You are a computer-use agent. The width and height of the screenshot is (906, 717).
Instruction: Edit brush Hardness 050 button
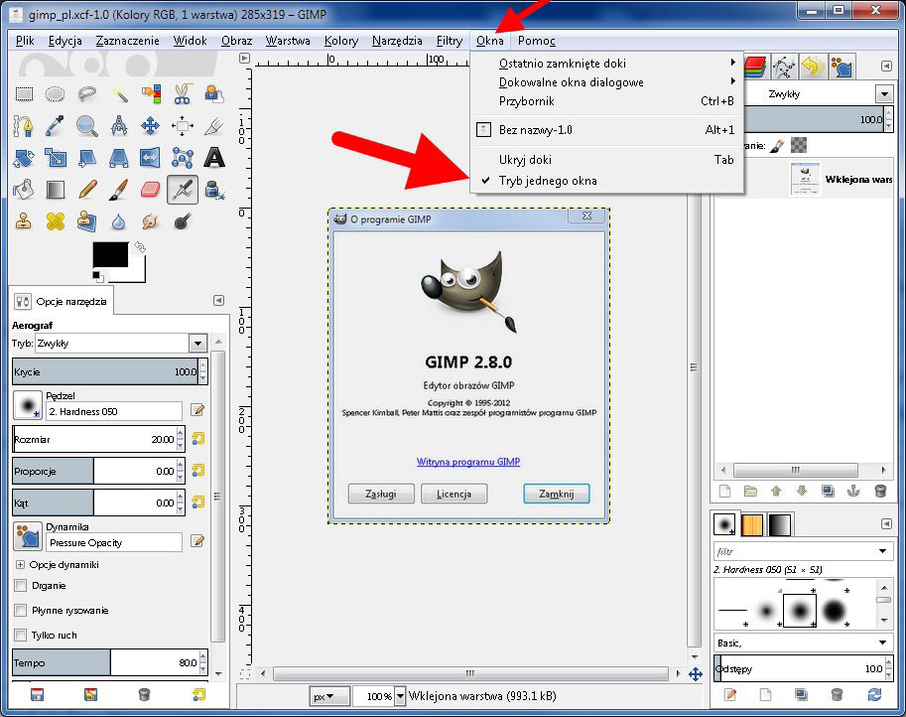tap(197, 410)
